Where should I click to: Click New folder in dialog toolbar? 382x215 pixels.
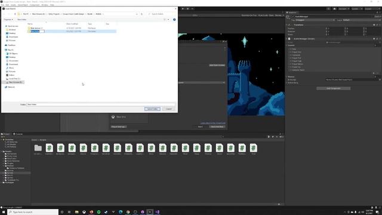tap(21, 20)
